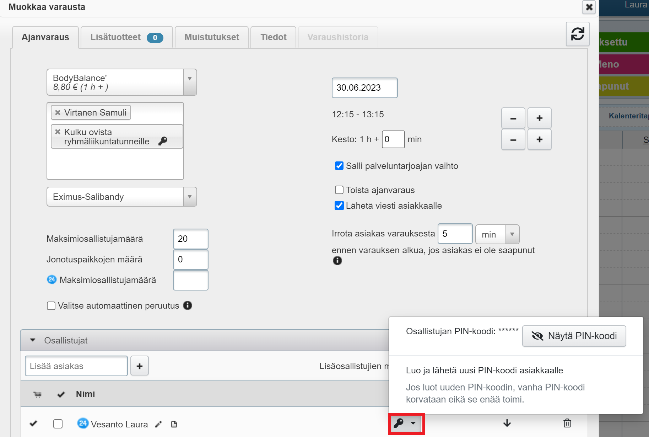
Task: Click info icon beside automaattinen peruutus
Action: [188, 305]
